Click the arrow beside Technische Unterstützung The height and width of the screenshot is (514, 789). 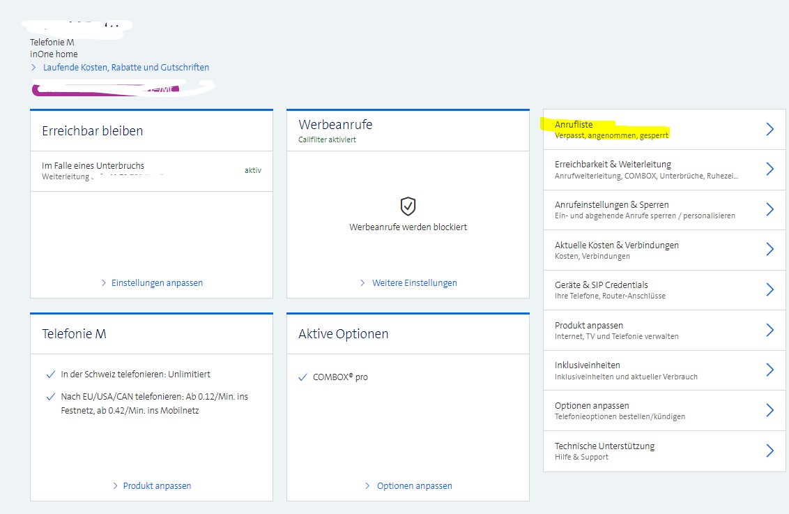769,451
